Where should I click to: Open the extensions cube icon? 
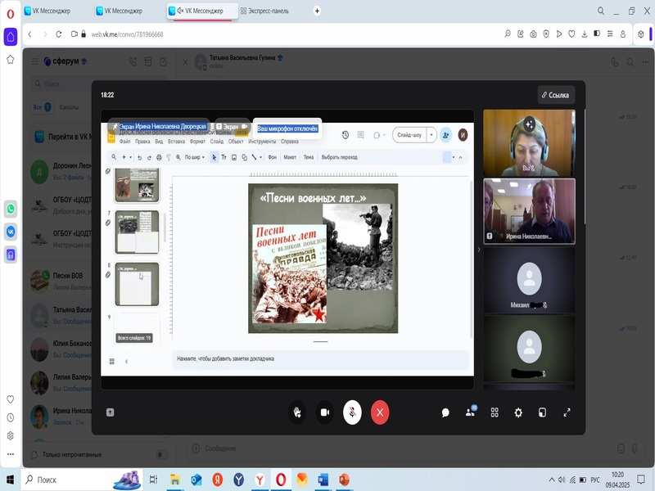(x=641, y=34)
